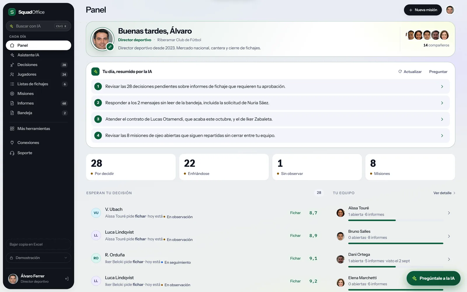The image size is (467, 292).
Task: Click the Preguntar button
Action: (438, 72)
